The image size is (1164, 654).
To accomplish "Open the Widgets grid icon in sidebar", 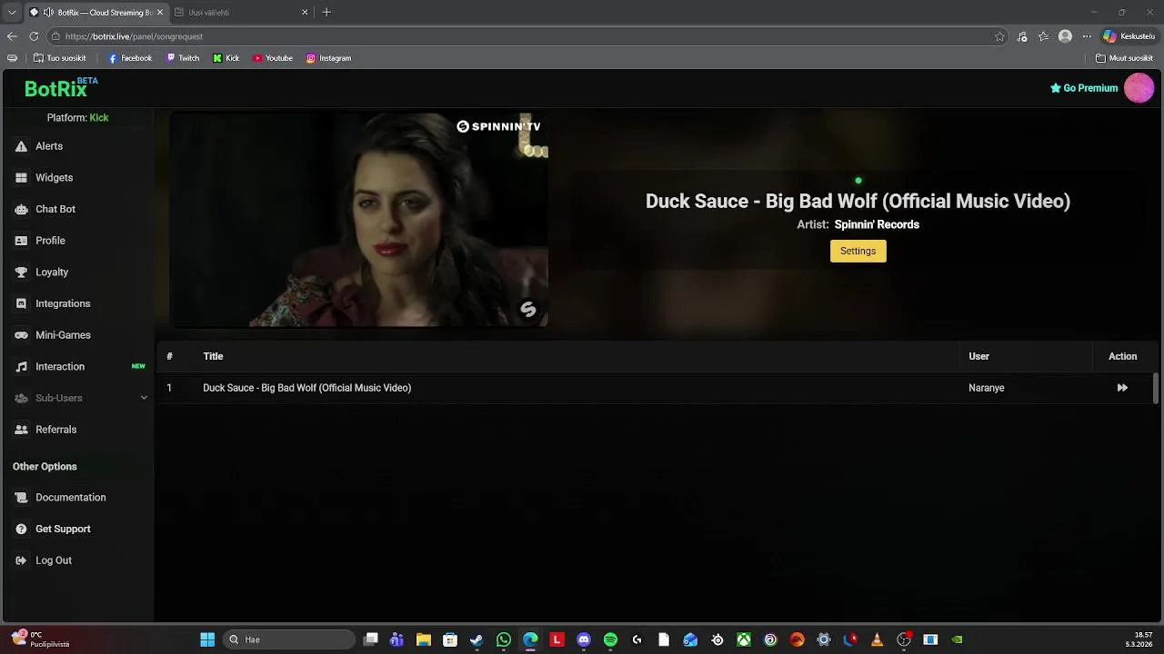I will pyautogui.click(x=21, y=178).
